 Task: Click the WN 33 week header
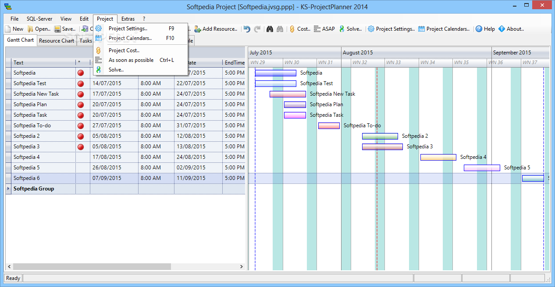[402, 63]
